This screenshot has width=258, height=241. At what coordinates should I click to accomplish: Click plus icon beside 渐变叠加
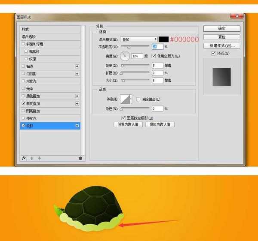tap(77, 103)
